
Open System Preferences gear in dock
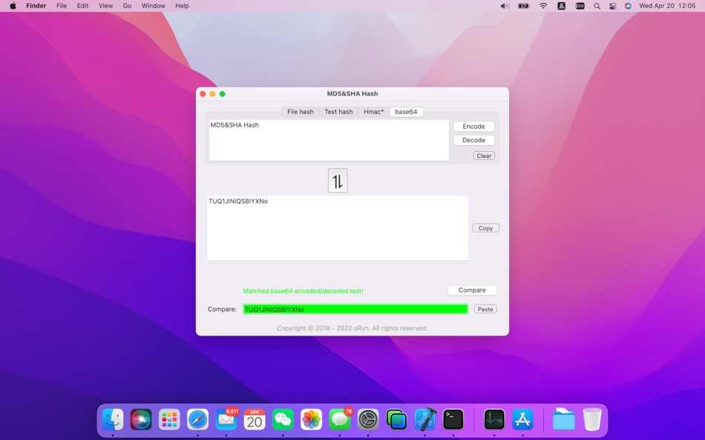(x=368, y=420)
